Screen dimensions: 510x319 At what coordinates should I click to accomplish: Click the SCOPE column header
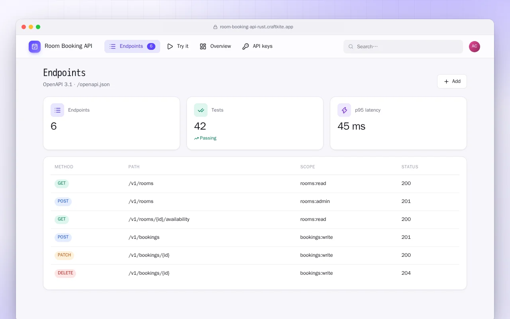(308, 167)
